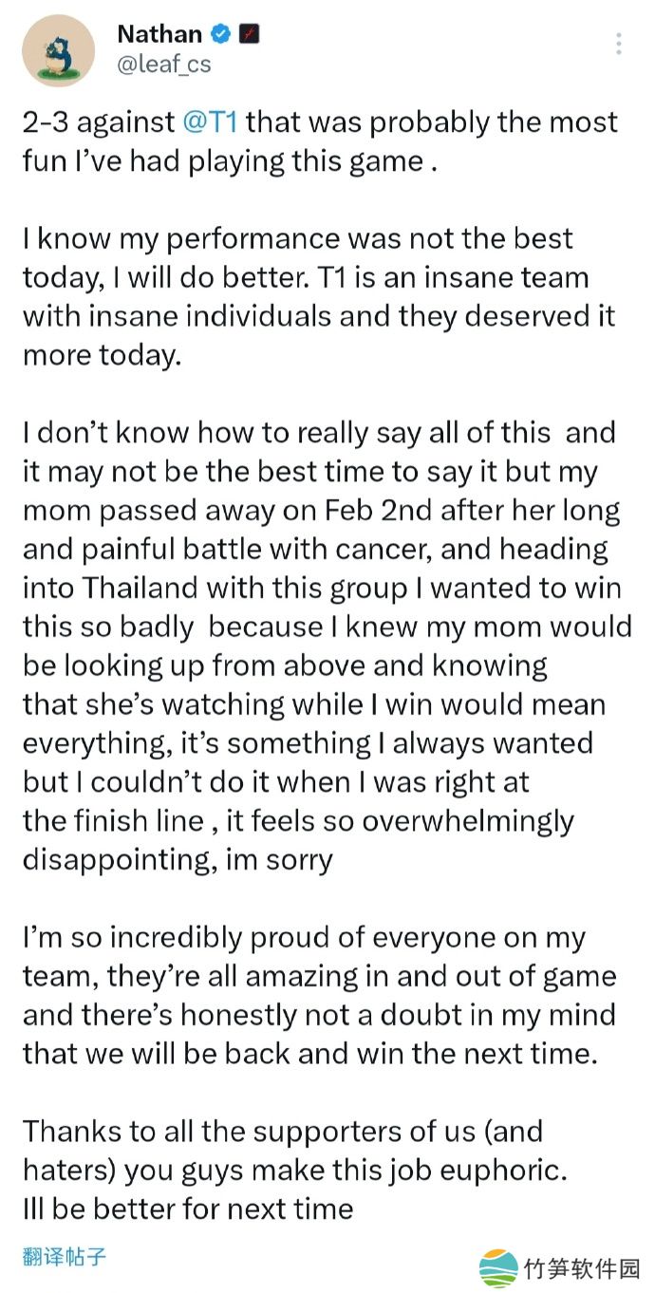Click the line mentioning "Feb 2nd"

(x=321, y=511)
